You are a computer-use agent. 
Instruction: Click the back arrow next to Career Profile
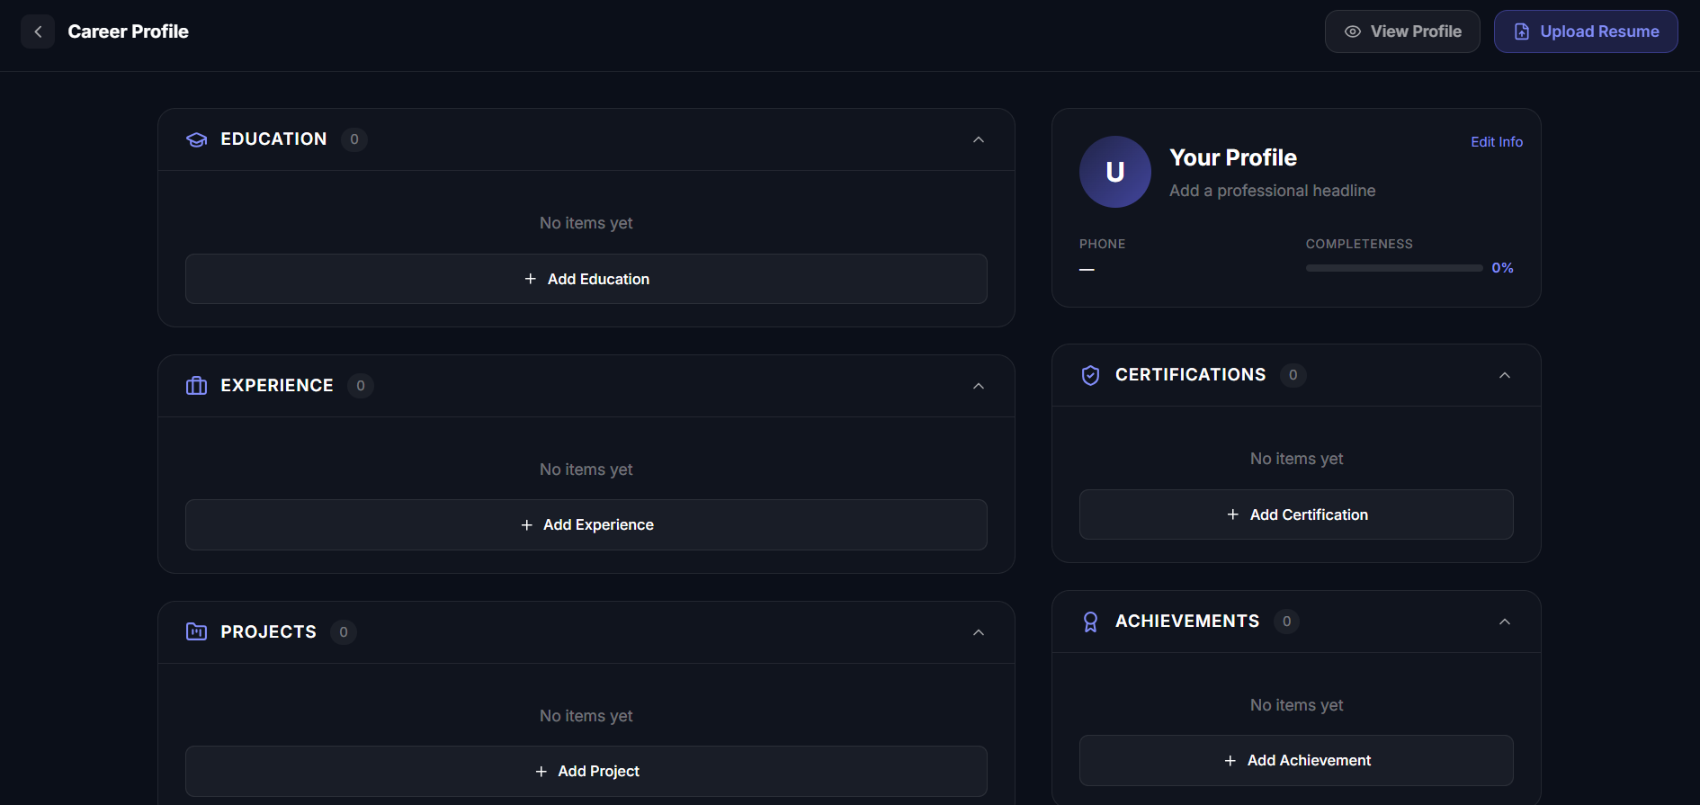tap(38, 31)
